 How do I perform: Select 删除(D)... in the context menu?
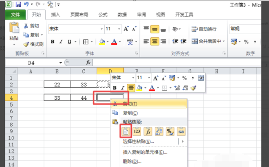[149, 161]
